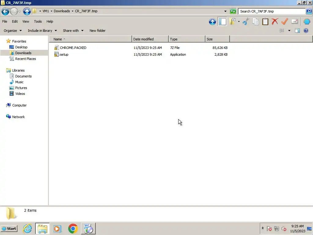Click the Up folder button beside the address bar

pos(27,11)
